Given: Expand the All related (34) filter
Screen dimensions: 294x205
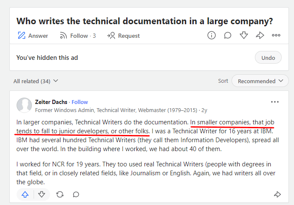Looking at the screenshot, I should [x=36, y=81].
